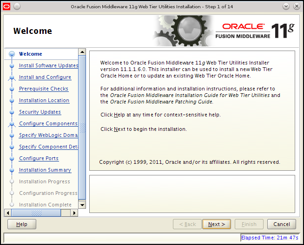Click the Oracle window menu icon
This screenshot has height=245, width=304.
pyautogui.click(x=7, y=6)
